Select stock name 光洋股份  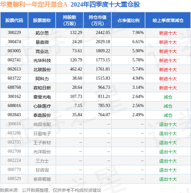click(42, 151)
